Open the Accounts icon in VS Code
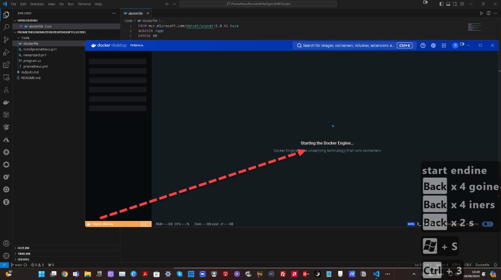The width and height of the screenshot is (501, 280). 6,243
